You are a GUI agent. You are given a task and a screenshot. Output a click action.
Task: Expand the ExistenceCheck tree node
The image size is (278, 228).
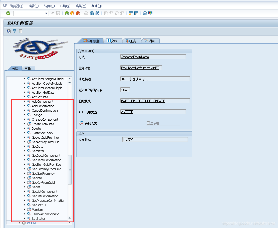point(25,133)
